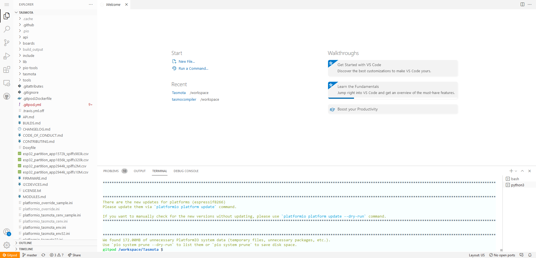Open the Source Control view
The image size is (536, 258).
click(x=7, y=43)
